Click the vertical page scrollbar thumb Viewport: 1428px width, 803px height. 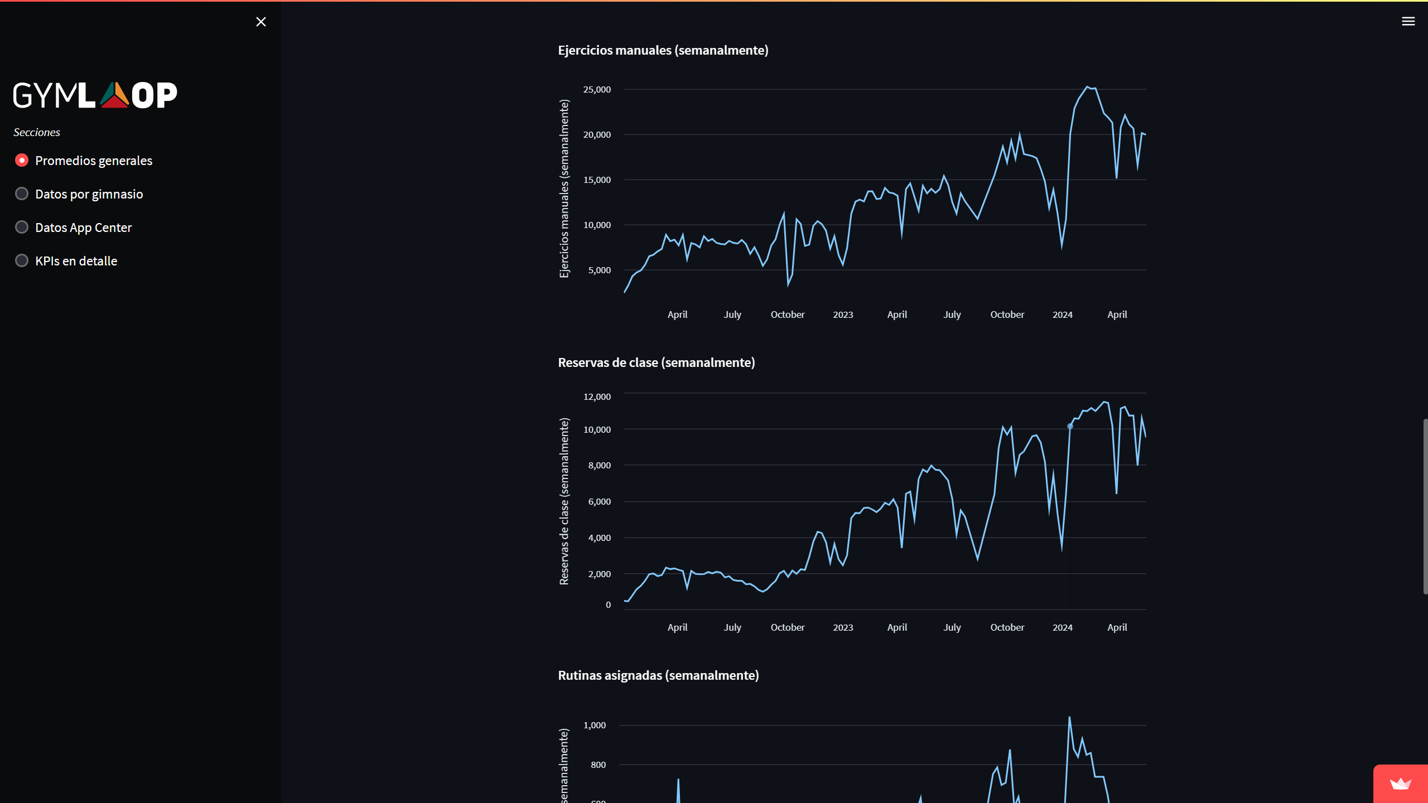(x=1425, y=506)
